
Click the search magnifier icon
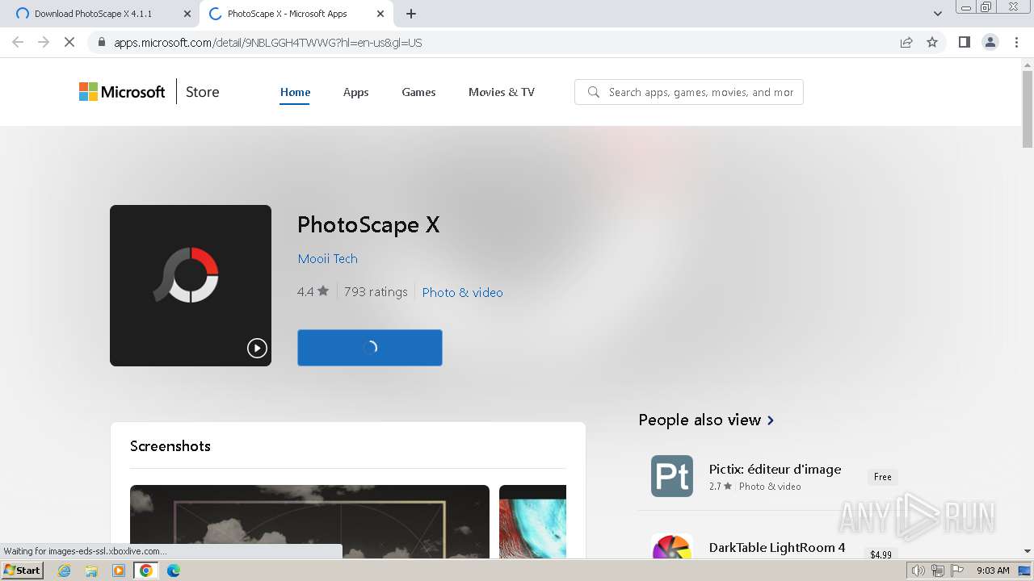pos(594,92)
